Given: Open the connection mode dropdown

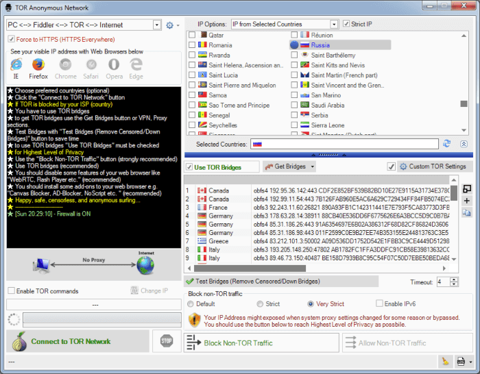Looking at the screenshot, I should tap(157, 25).
